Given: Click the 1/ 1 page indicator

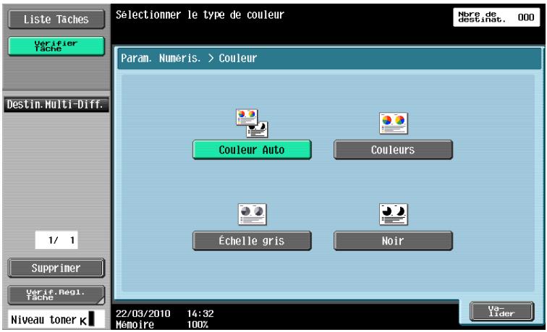Looking at the screenshot, I should click(x=56, y=240).
